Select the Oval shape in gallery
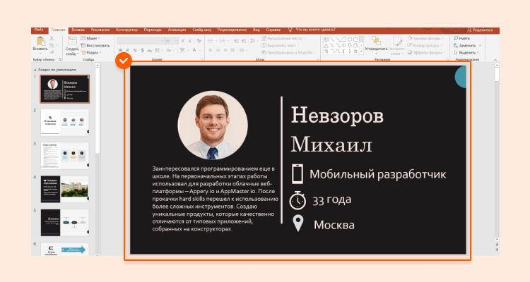 point(350,39)
